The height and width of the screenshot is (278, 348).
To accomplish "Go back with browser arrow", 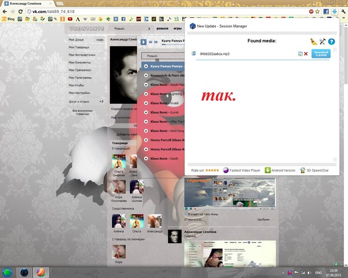I will 5,12.
